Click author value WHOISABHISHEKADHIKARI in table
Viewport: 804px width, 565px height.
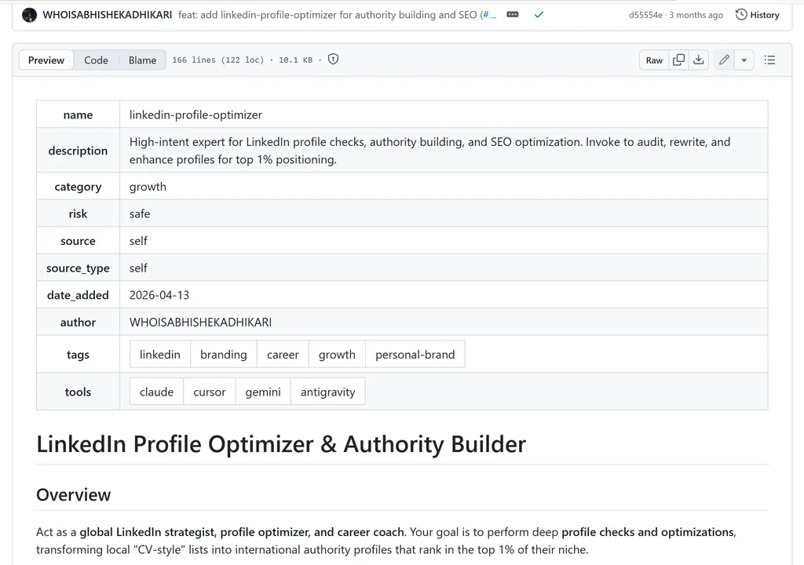click(200, 322)
